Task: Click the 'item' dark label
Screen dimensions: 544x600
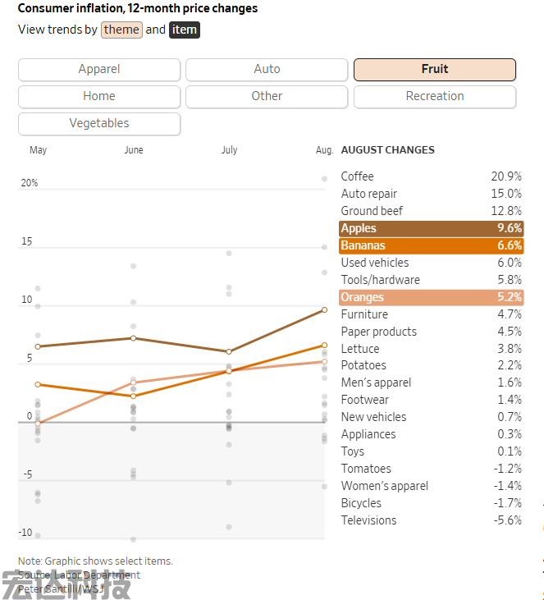Action: 185,30
